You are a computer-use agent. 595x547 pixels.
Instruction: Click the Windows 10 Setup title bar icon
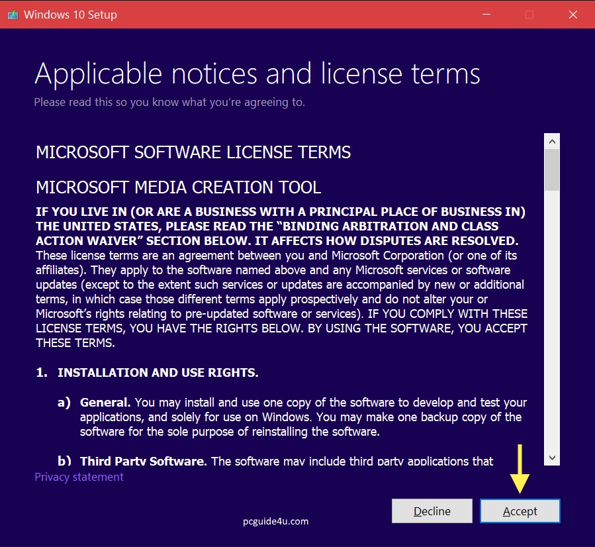point(13,15)
